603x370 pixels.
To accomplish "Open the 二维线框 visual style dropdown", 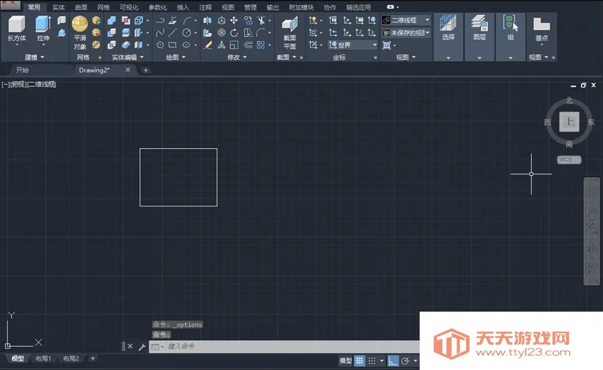I will 405,20.
